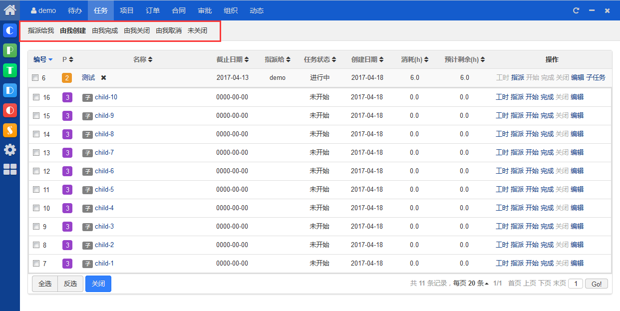Click 完成 in the child-6 row

[x=547, y=171]
